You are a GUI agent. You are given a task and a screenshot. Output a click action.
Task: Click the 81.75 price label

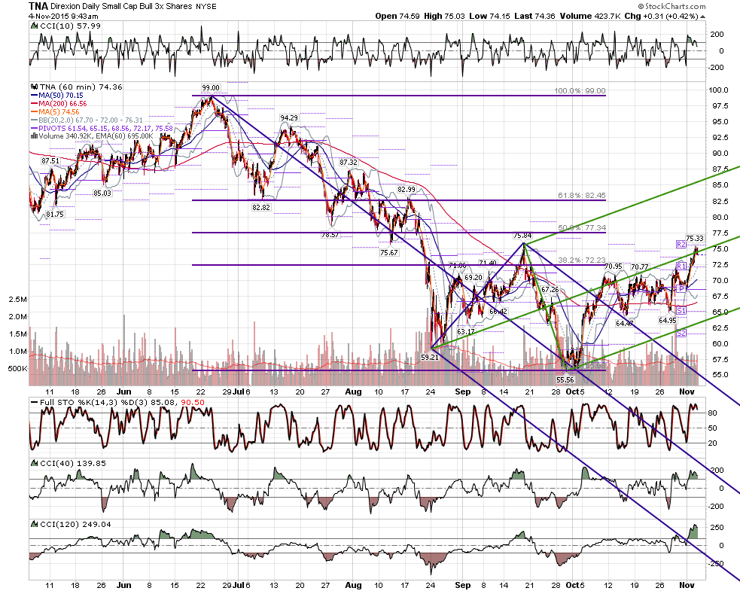click(55, 214)
